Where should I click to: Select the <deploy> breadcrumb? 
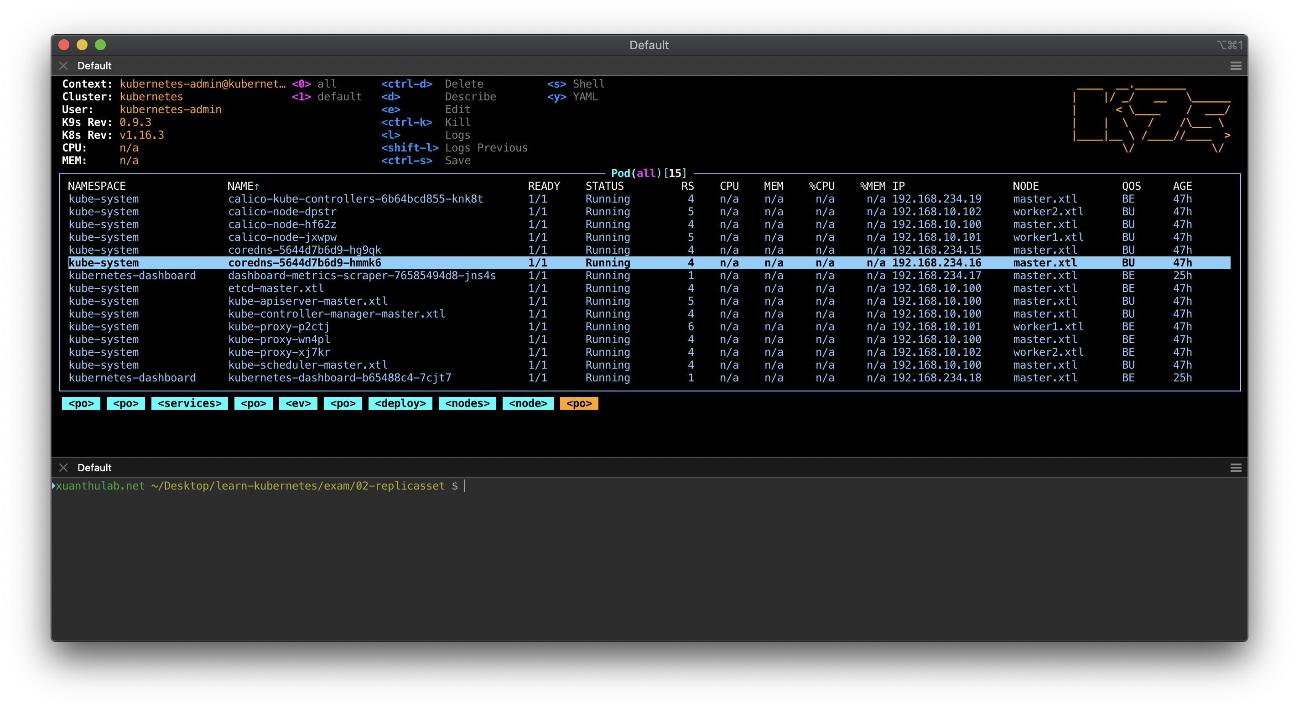click(x=400, y=403)
